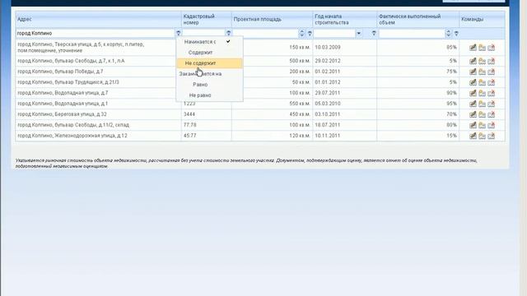Click edit pencil icon for Водопадная улица д.1 row

[x=473, y=104]
